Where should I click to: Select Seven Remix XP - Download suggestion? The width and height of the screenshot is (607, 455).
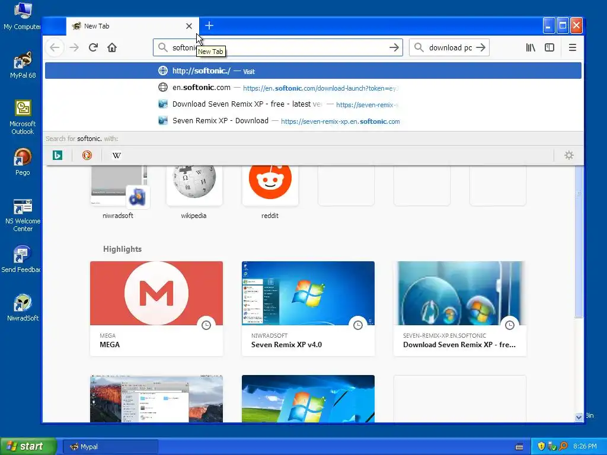point(313,121)
